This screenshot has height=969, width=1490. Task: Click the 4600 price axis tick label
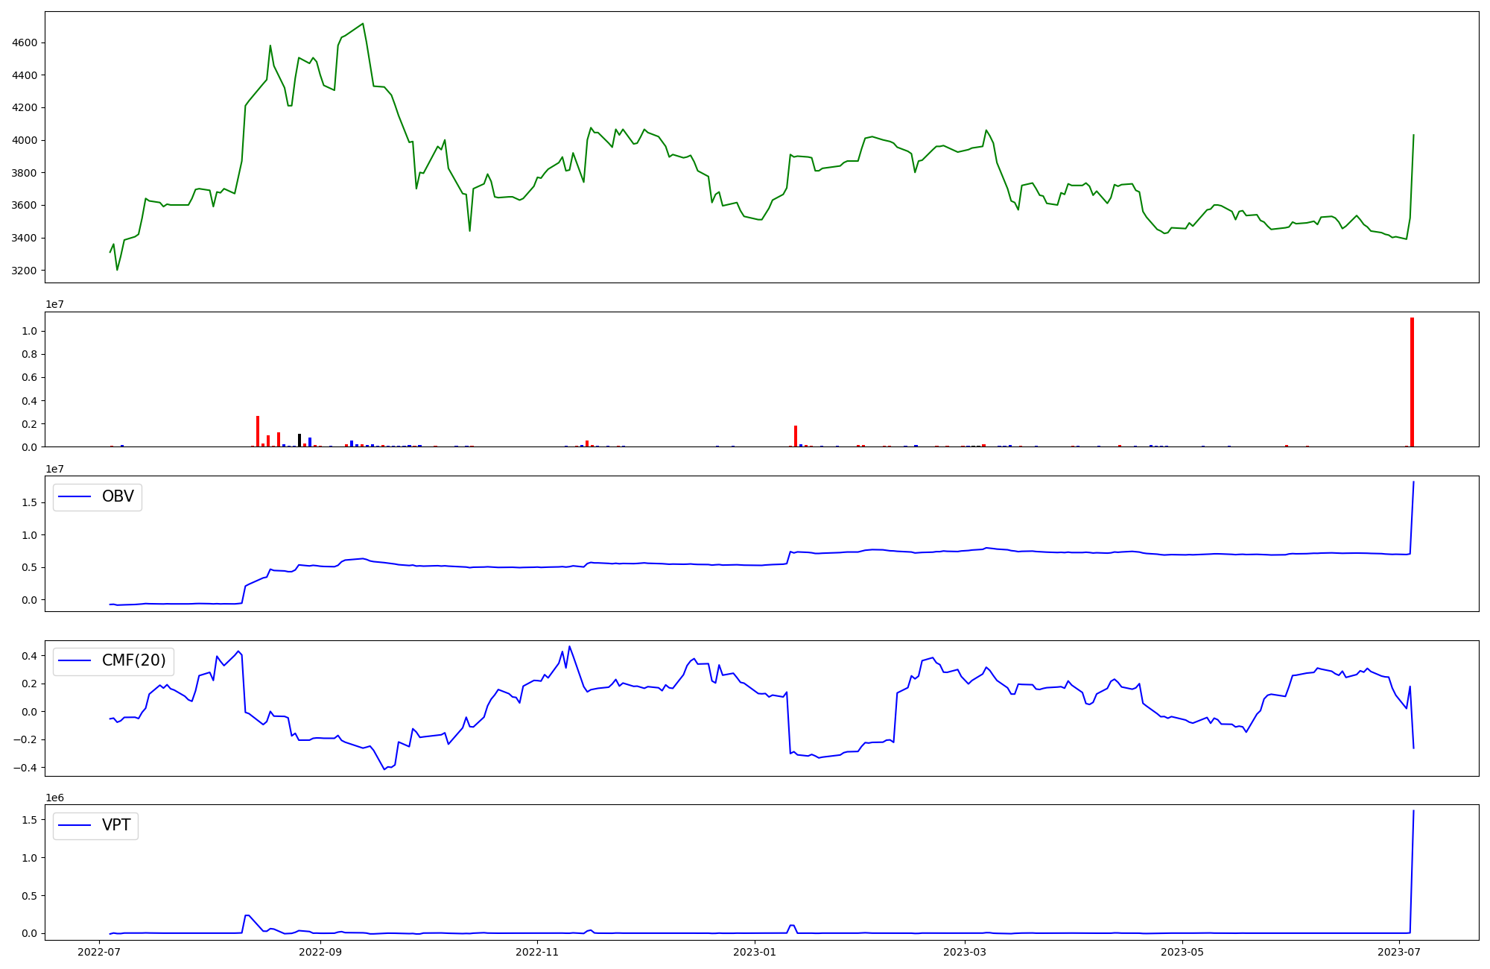(25, 43)
